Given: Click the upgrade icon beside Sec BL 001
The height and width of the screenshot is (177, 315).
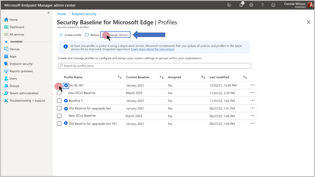Looking at the screenshot, I should coord(66,86).
